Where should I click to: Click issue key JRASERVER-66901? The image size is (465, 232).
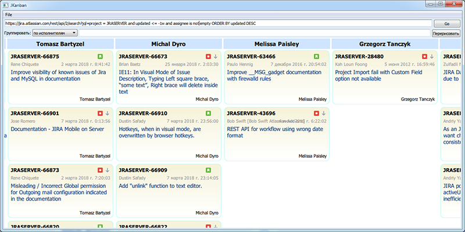pyautogui.click(x=35, y=113)
